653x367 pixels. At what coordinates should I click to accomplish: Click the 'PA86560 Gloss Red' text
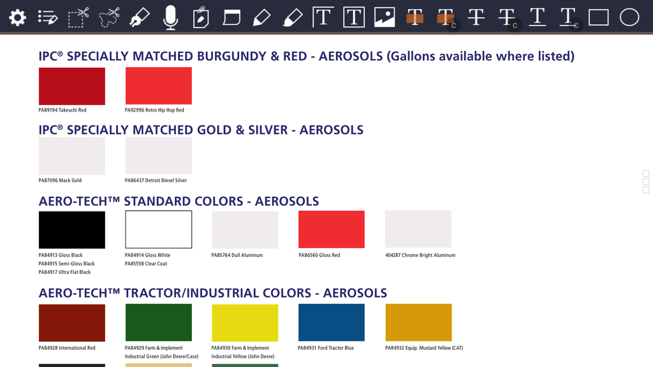click(x=319, y=255)
